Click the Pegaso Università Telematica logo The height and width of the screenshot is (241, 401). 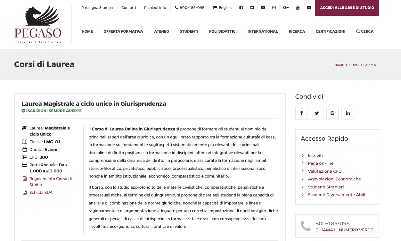point(38,24)
